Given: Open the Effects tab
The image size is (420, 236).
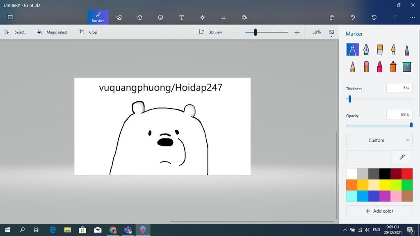Looking at the screenshot, I should click(203, 17).
